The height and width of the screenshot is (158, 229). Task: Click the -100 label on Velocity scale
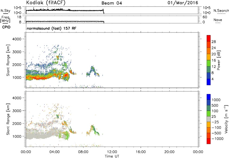(216, 127)
